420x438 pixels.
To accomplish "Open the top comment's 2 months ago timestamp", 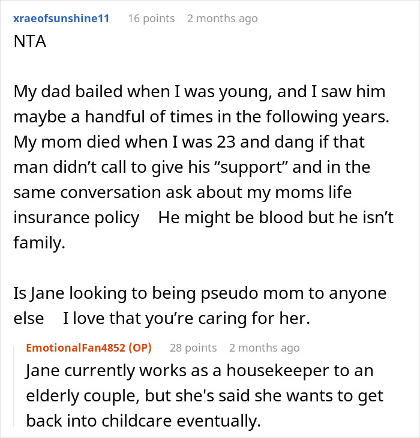I will click(x=222, y=19).
